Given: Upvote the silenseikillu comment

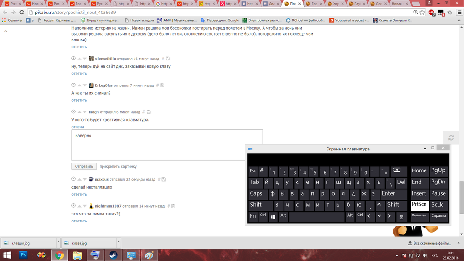Looking at the screenshot, I should tap(79, 59).
